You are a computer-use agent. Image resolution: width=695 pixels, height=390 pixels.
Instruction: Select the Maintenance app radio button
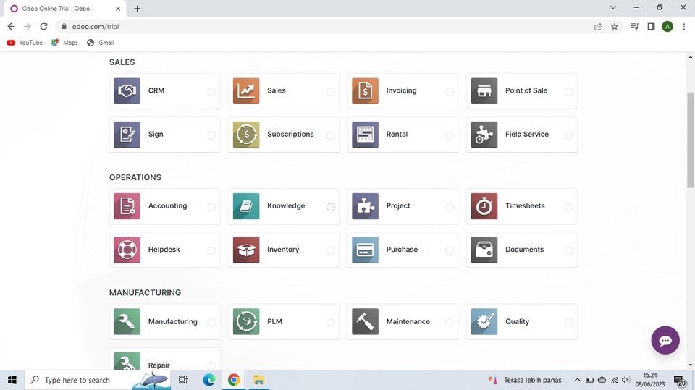(450, 323)
